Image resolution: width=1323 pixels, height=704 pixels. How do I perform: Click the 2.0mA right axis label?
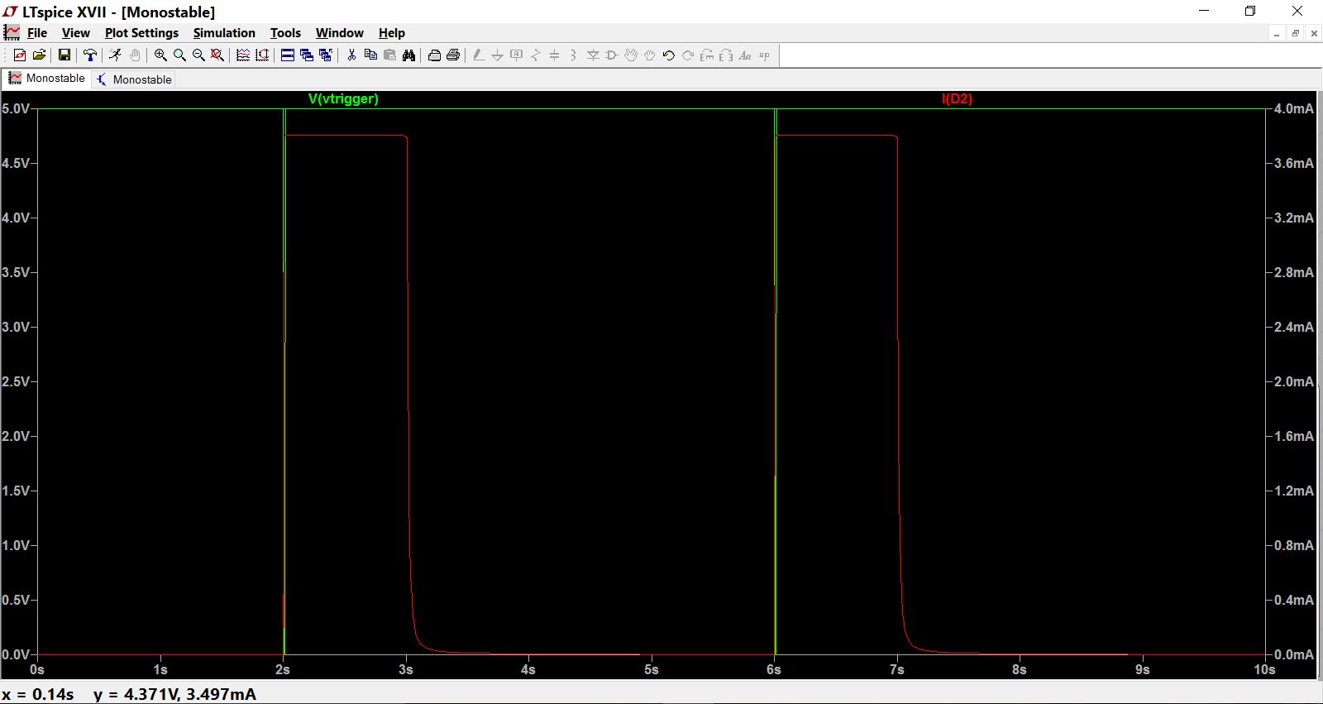coord(1293,381)
